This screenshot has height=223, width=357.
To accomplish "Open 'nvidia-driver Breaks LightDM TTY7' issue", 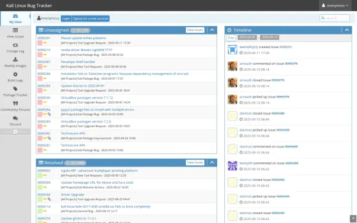I will click(x=86, y=50).
